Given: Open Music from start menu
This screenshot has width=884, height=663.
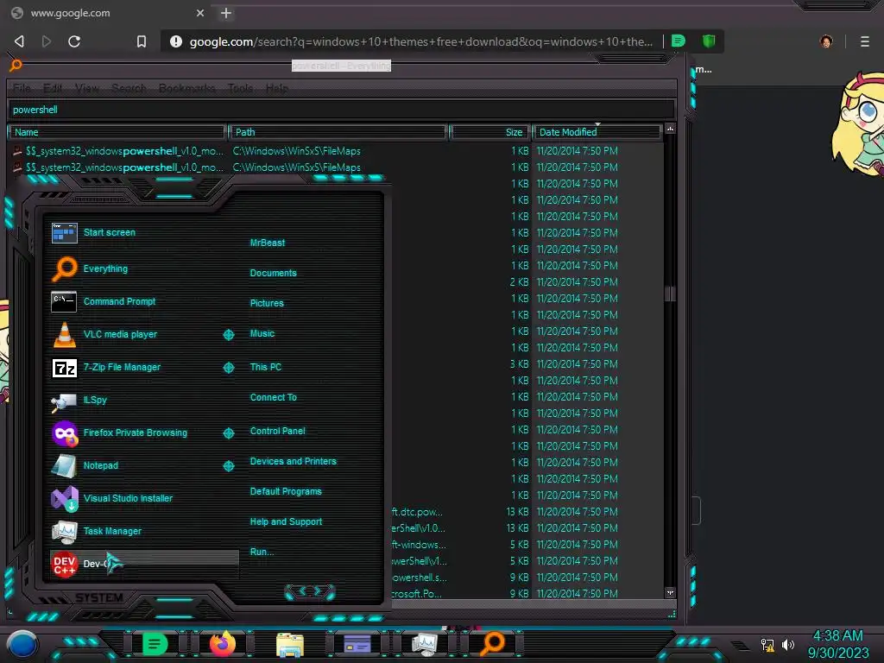Looking at the screenshot, I should click(262, 334).
